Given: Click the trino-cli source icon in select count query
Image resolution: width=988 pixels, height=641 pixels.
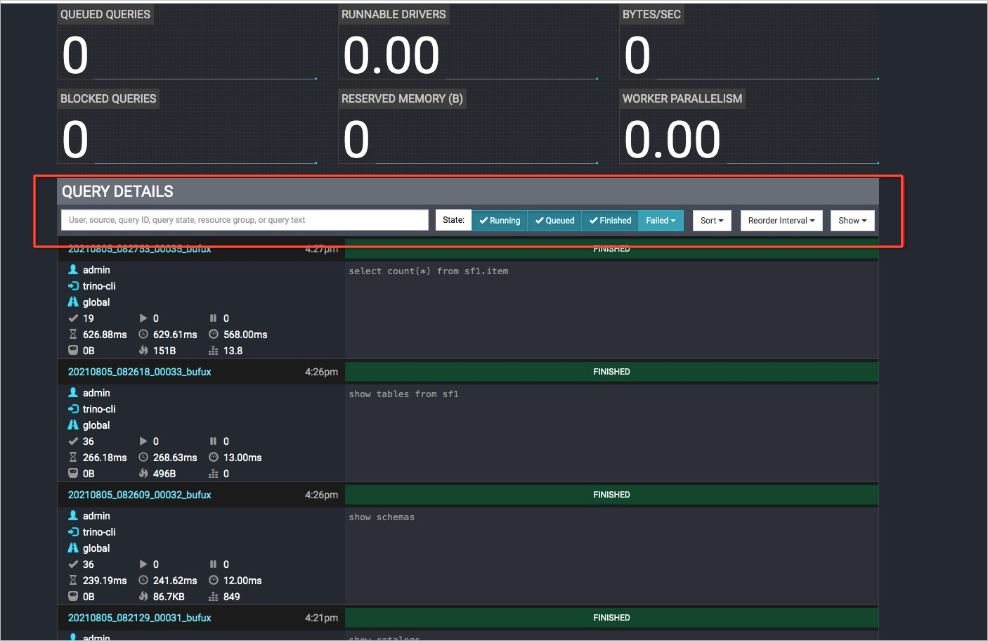Looking at the screenshot, I should (73, 286).
